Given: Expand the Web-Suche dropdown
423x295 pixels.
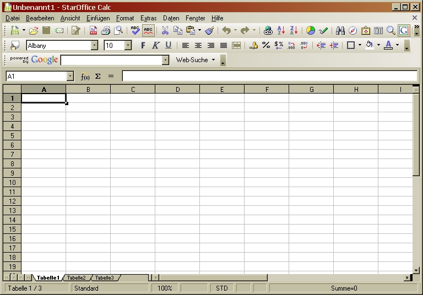Looking at the screenshot, I should tap(213, 60).
